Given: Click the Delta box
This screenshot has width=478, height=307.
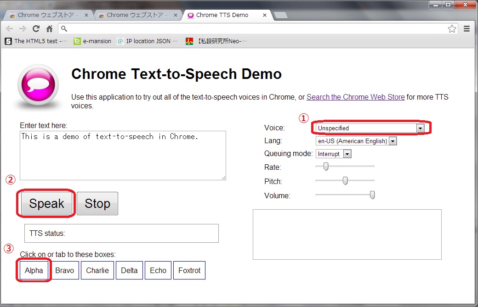Looking at the screenshot, I should point(129,270).
